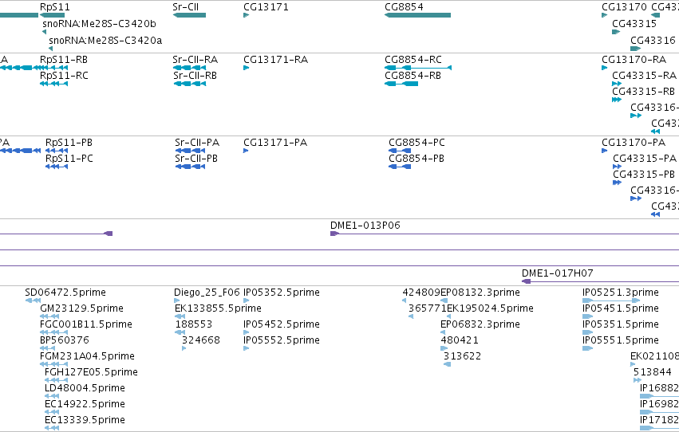679x432 pixels.
Task: Click the DME1-017H07 clone label
Action: (x=557, y=273)
